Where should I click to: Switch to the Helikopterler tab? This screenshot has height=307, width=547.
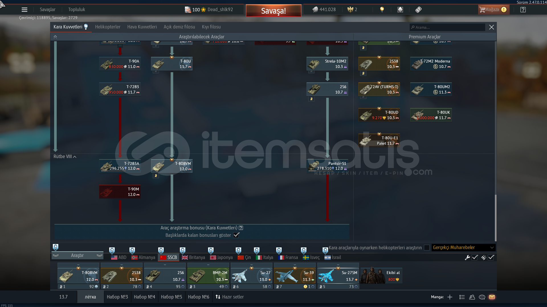[108, 27]
